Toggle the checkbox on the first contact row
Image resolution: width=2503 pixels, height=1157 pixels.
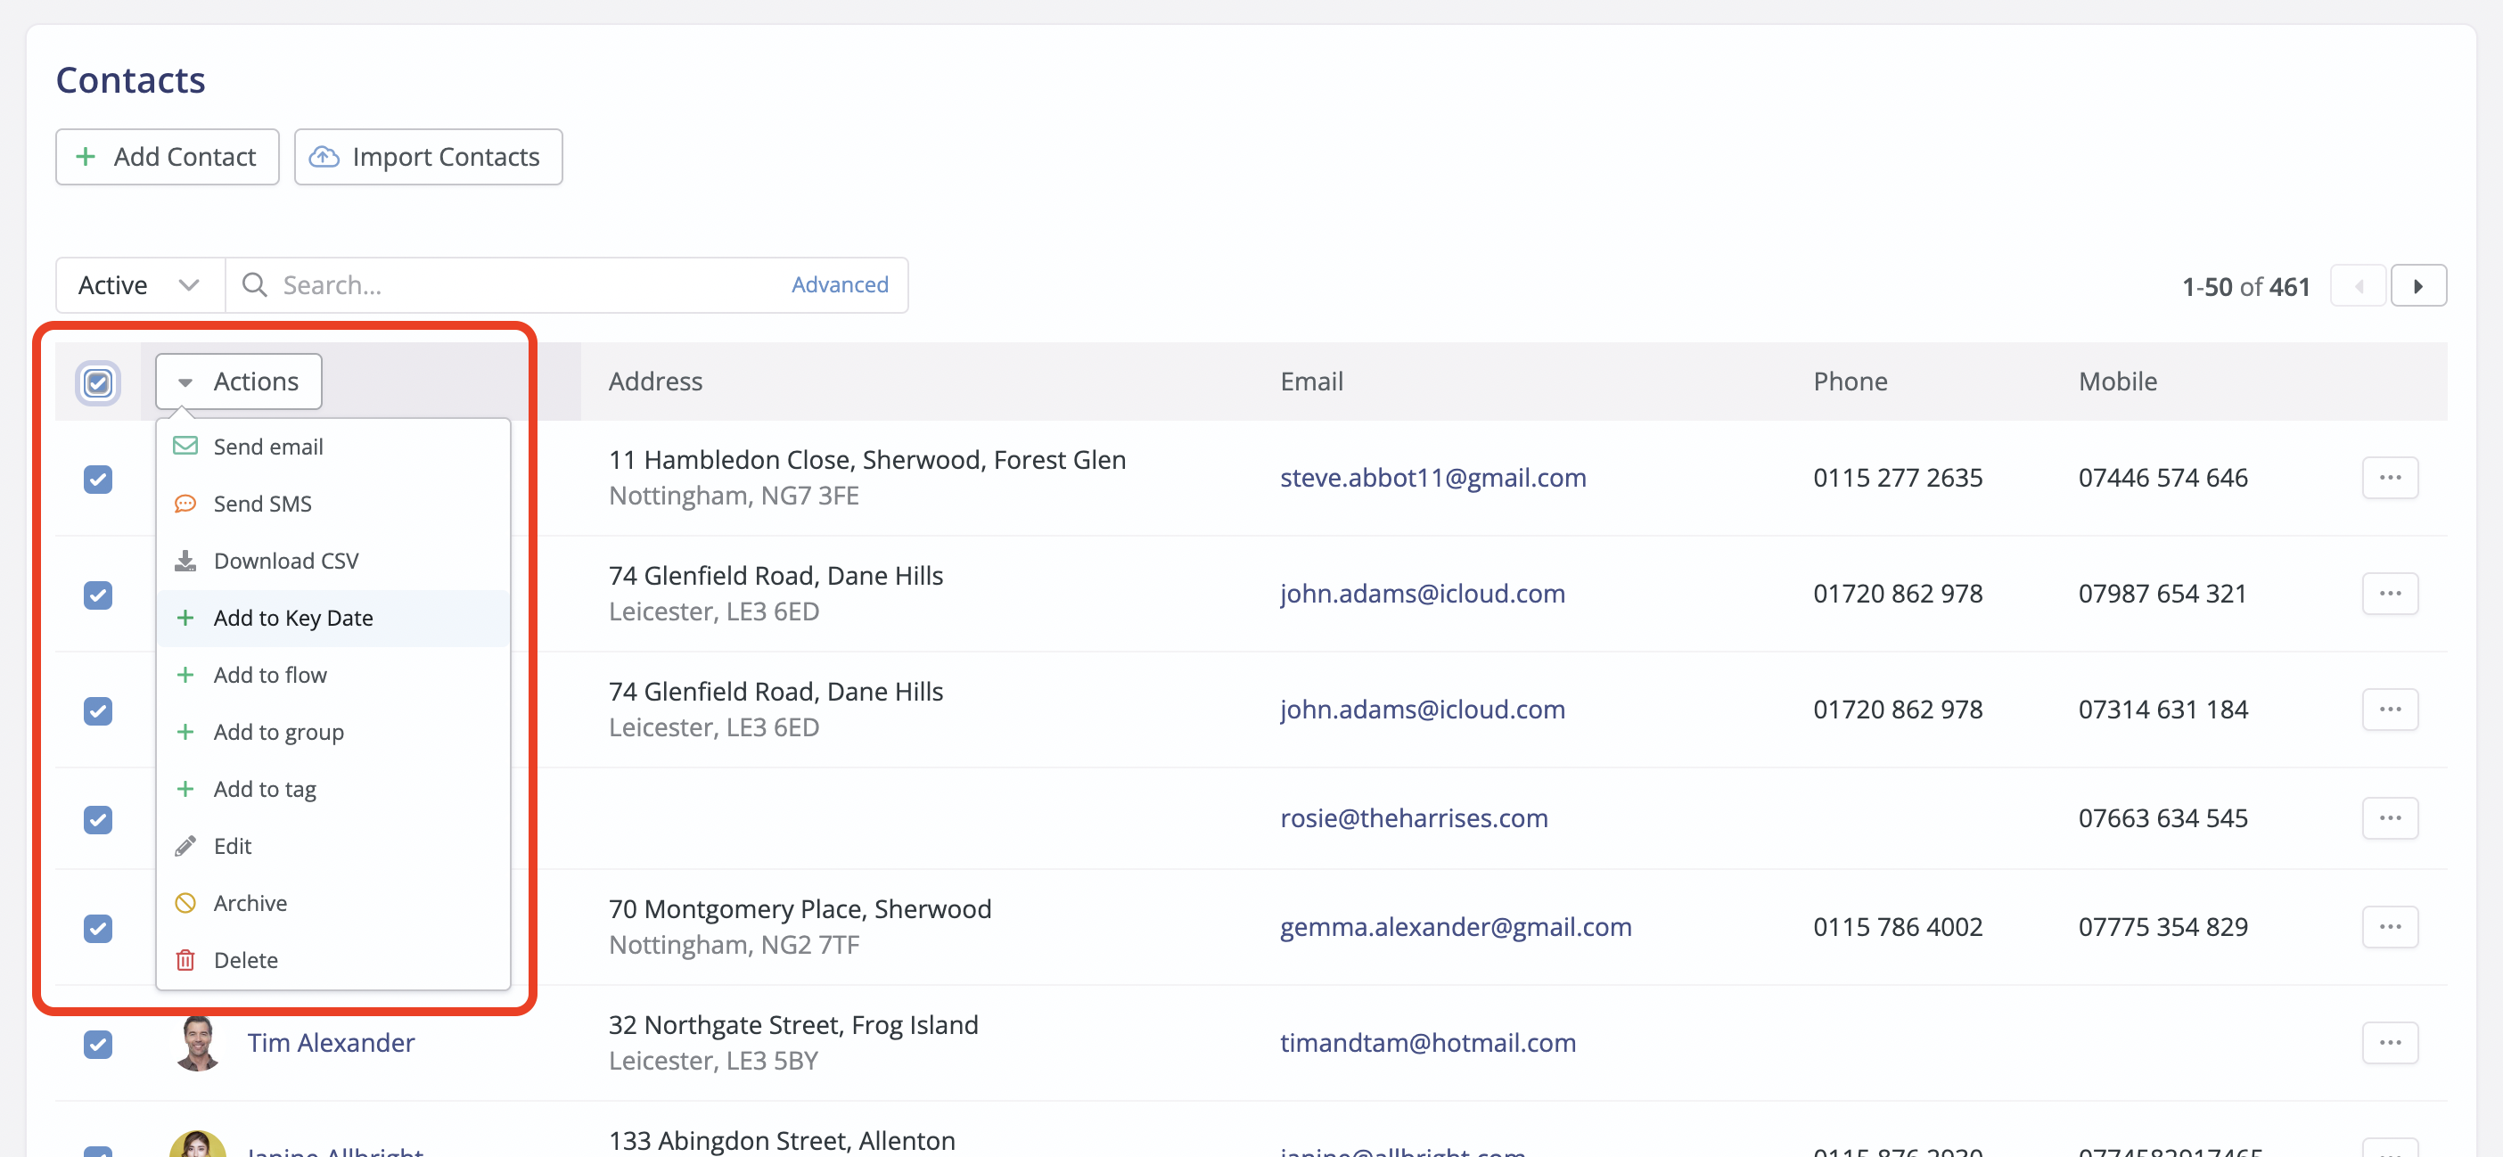coord(97,479)
